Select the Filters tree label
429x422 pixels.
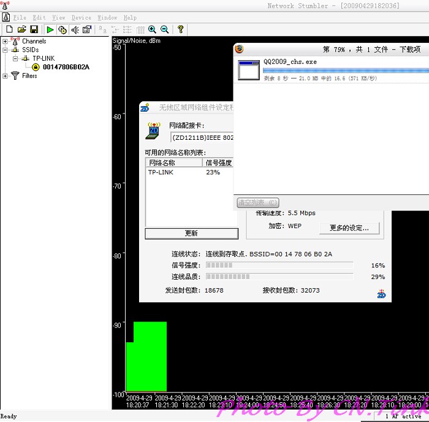[29, 75]
